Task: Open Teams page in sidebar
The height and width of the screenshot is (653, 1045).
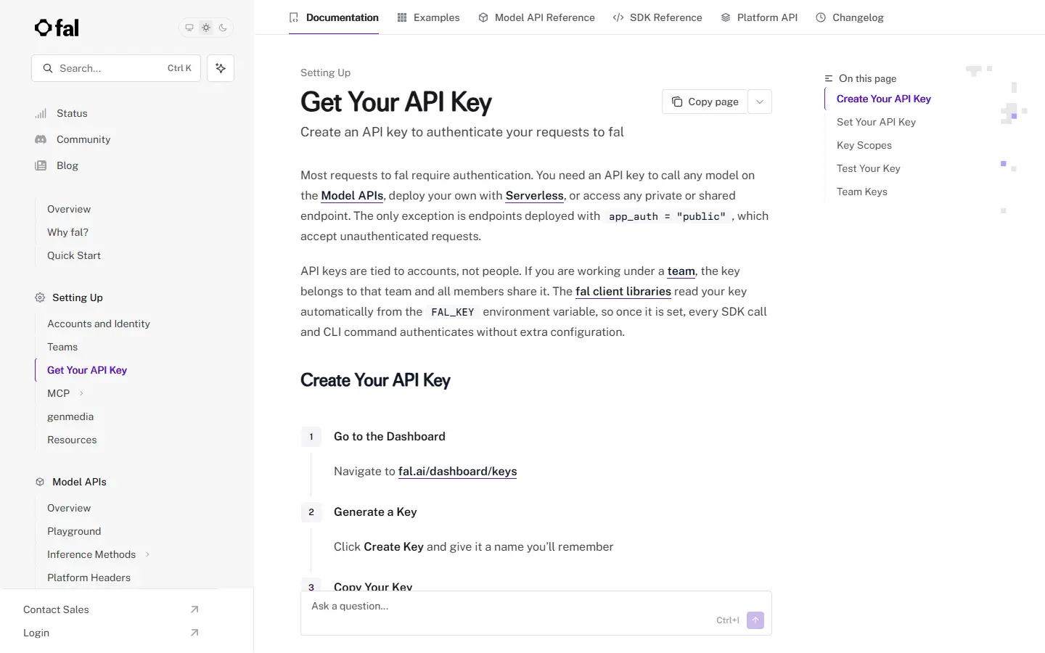Action: (62, 347)
